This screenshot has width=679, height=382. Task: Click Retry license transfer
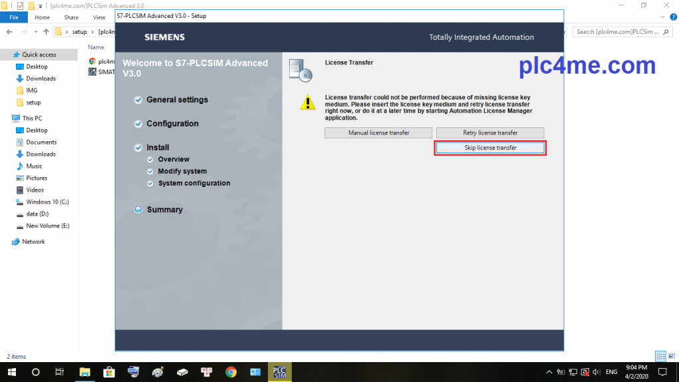tap(490, 133)
